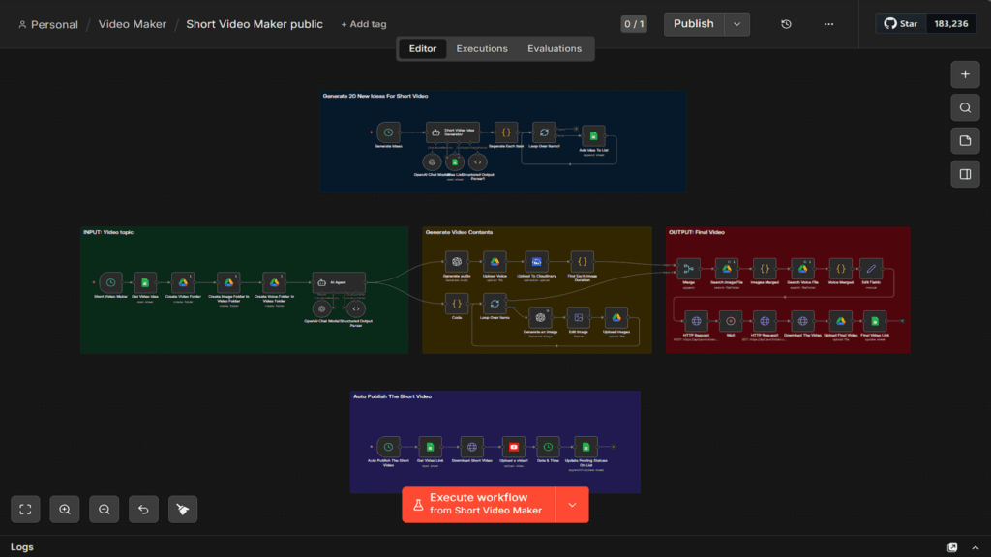
Task: Open the Publish dropdown arrow
Action: (735, 23)
